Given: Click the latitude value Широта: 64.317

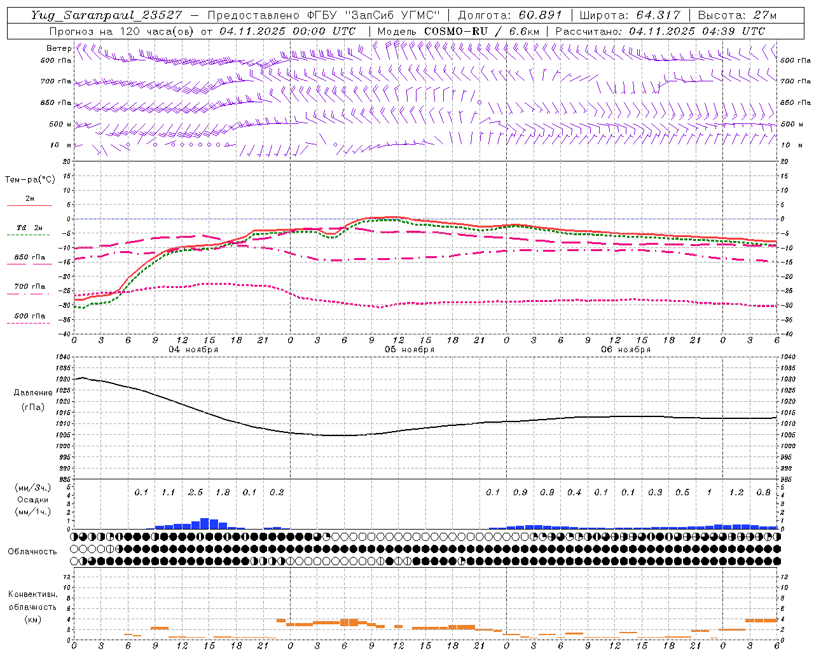Looking at the screenshot, I should (x=630, y=15).
